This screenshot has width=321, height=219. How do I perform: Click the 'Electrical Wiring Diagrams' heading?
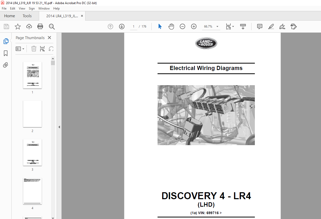pos(206,68)
